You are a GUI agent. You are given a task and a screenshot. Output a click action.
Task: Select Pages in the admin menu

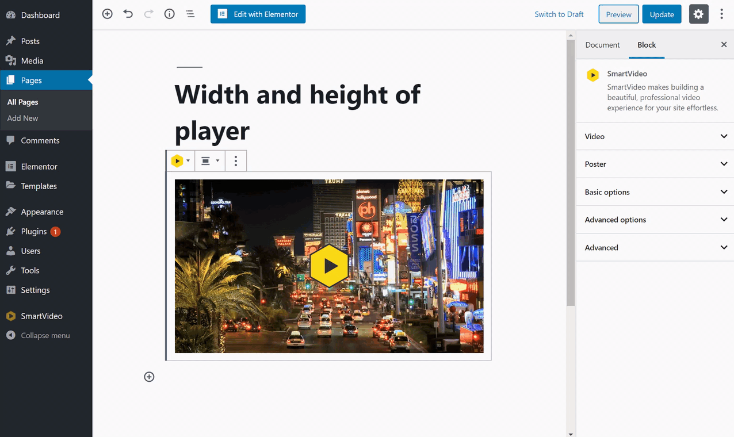46,80
